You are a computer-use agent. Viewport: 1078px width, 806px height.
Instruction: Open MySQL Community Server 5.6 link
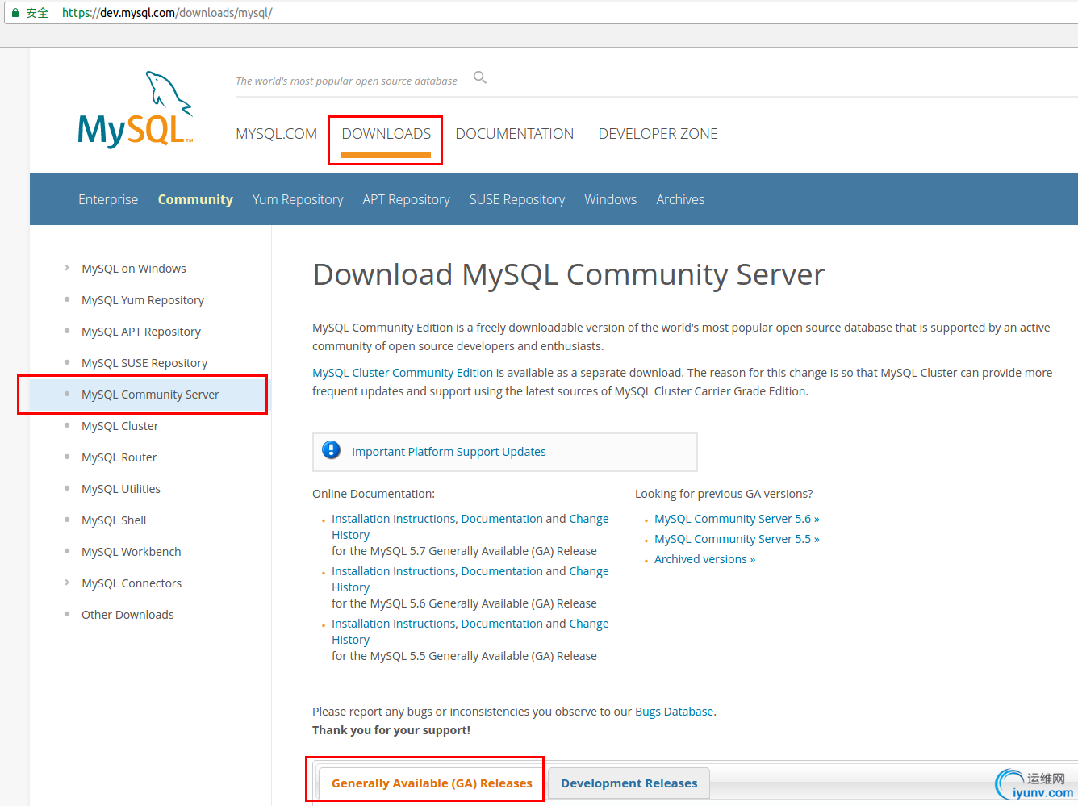point(737,519)
